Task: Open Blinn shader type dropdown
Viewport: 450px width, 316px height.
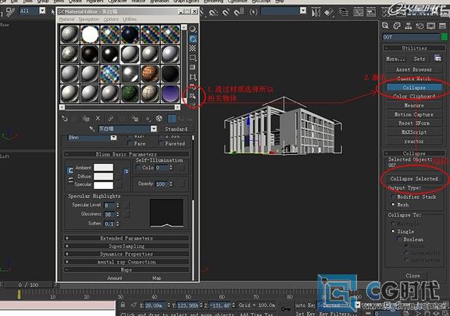Action: (x=113, y=138)
